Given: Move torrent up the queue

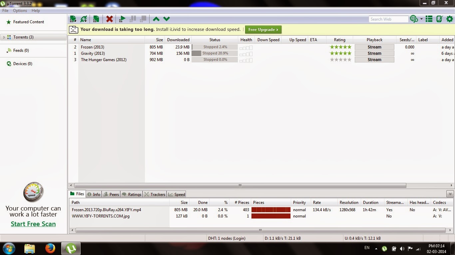Looking at the screenshot, I should tap(156, 19).
